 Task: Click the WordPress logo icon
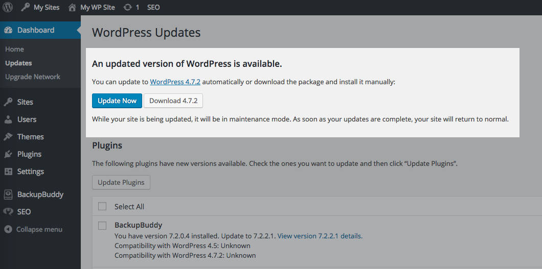(x=8, y=7)
